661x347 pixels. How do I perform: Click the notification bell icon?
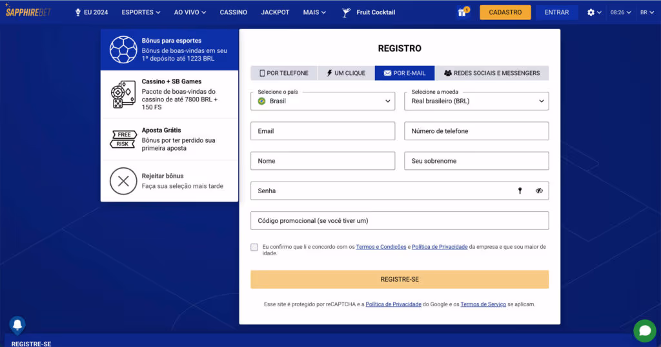click(17, 324)
